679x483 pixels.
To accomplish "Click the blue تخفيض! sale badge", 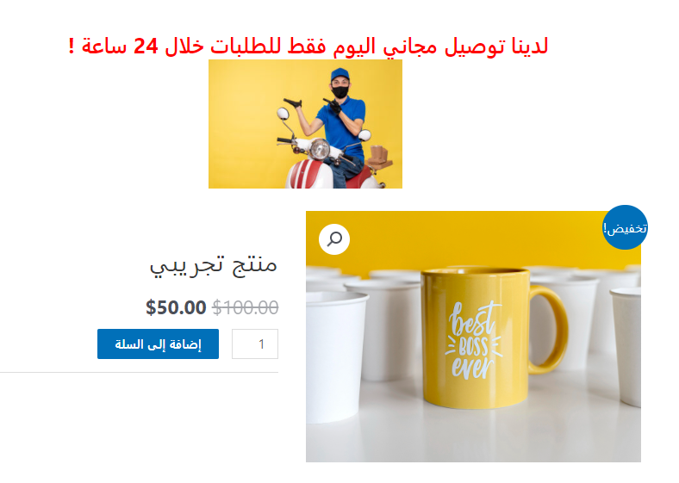I will pos(625,227).
